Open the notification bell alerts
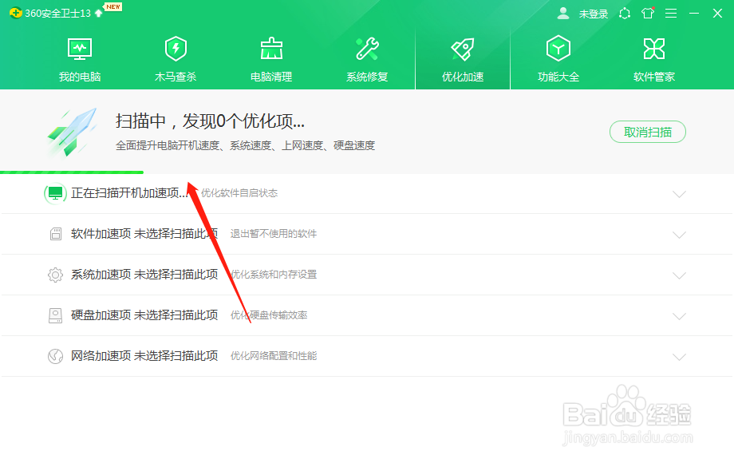This screenshot has height=463, width=734. point(625,13)
